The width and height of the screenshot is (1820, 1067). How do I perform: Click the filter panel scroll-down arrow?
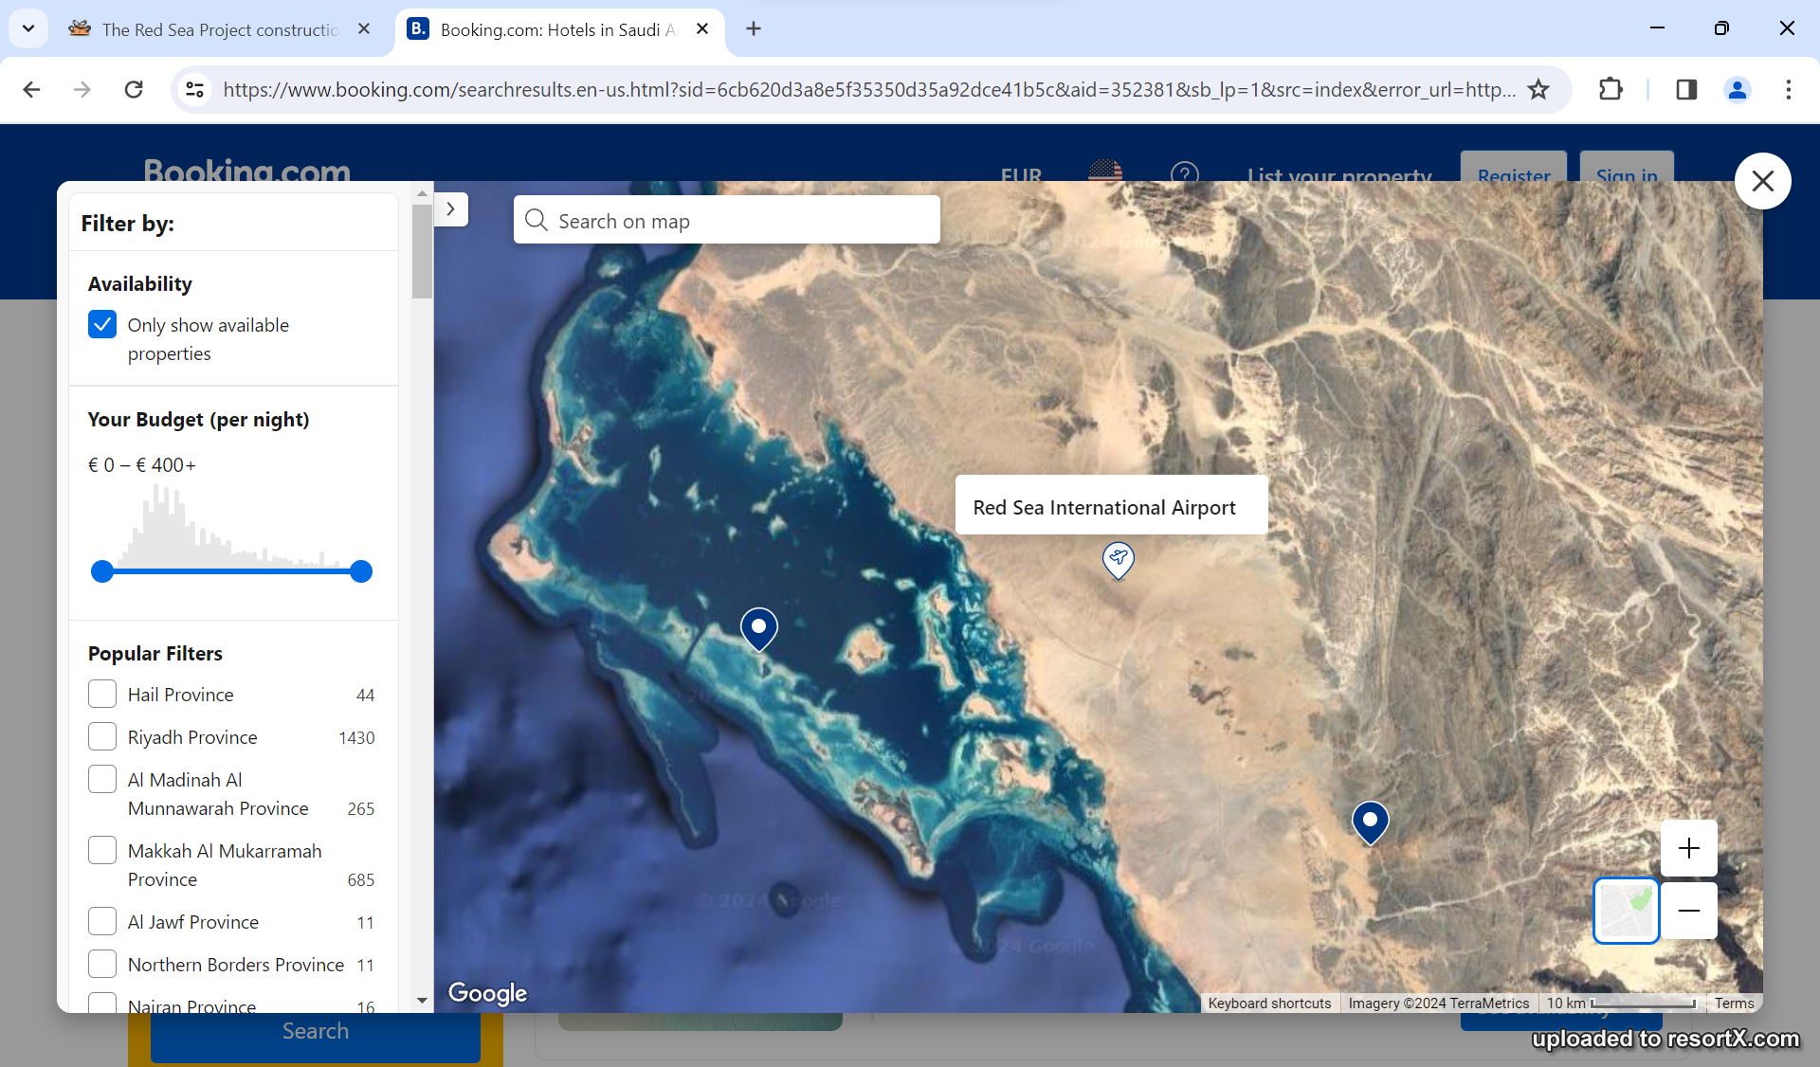tap(422, 1001)
